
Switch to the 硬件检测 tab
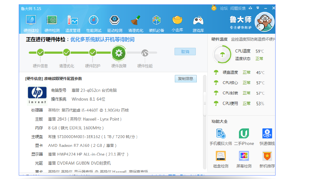click(x=52, y=23)
